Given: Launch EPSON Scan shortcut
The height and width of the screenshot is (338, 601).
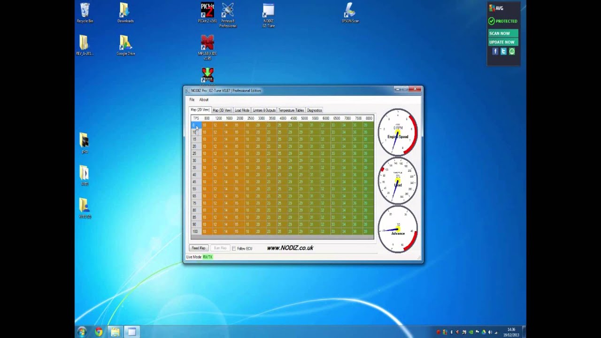Looking at the screenshot, I should (x=350, y=13).
